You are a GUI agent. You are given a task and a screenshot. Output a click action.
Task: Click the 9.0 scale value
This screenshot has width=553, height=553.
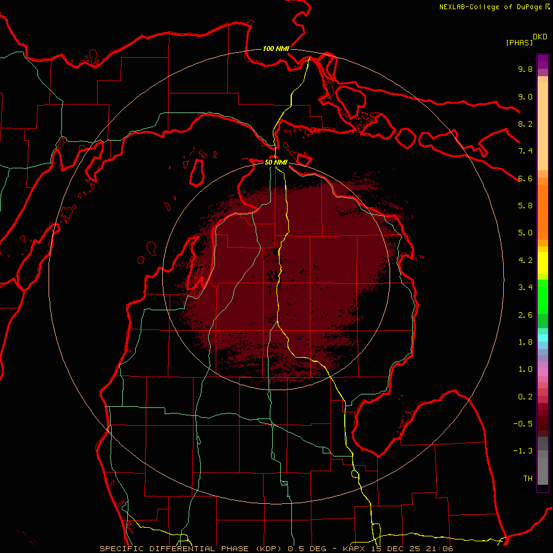click(525, 97)
